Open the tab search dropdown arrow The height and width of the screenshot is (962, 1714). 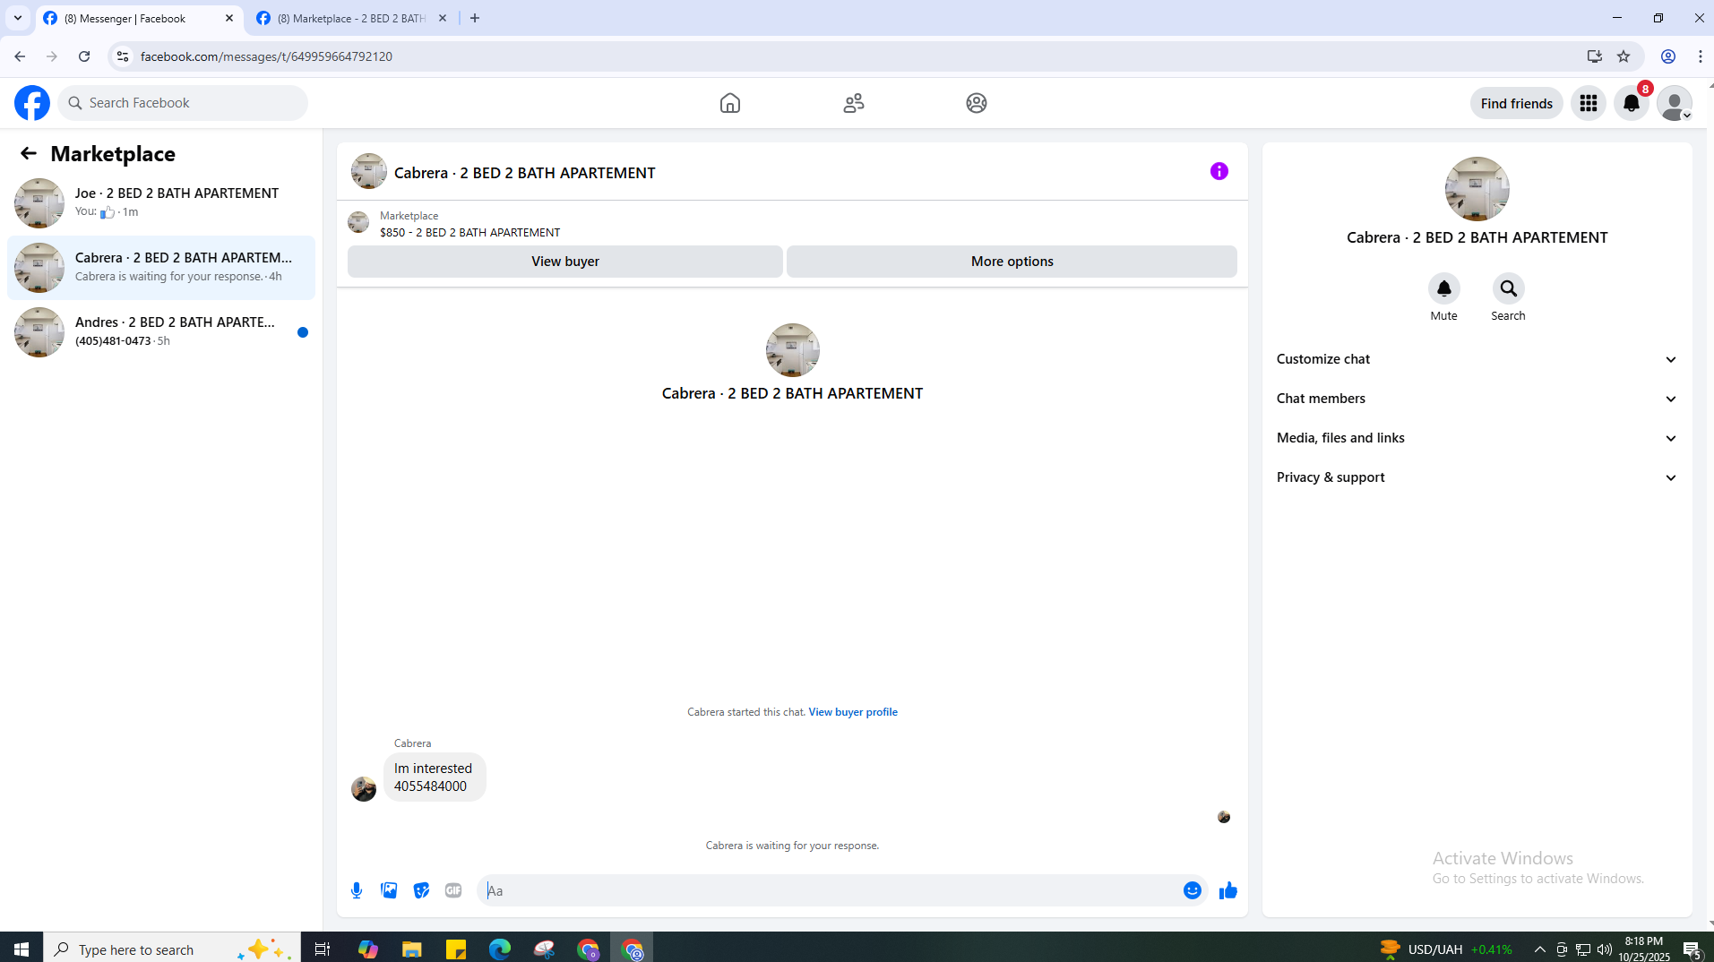[x=18, y=18]
